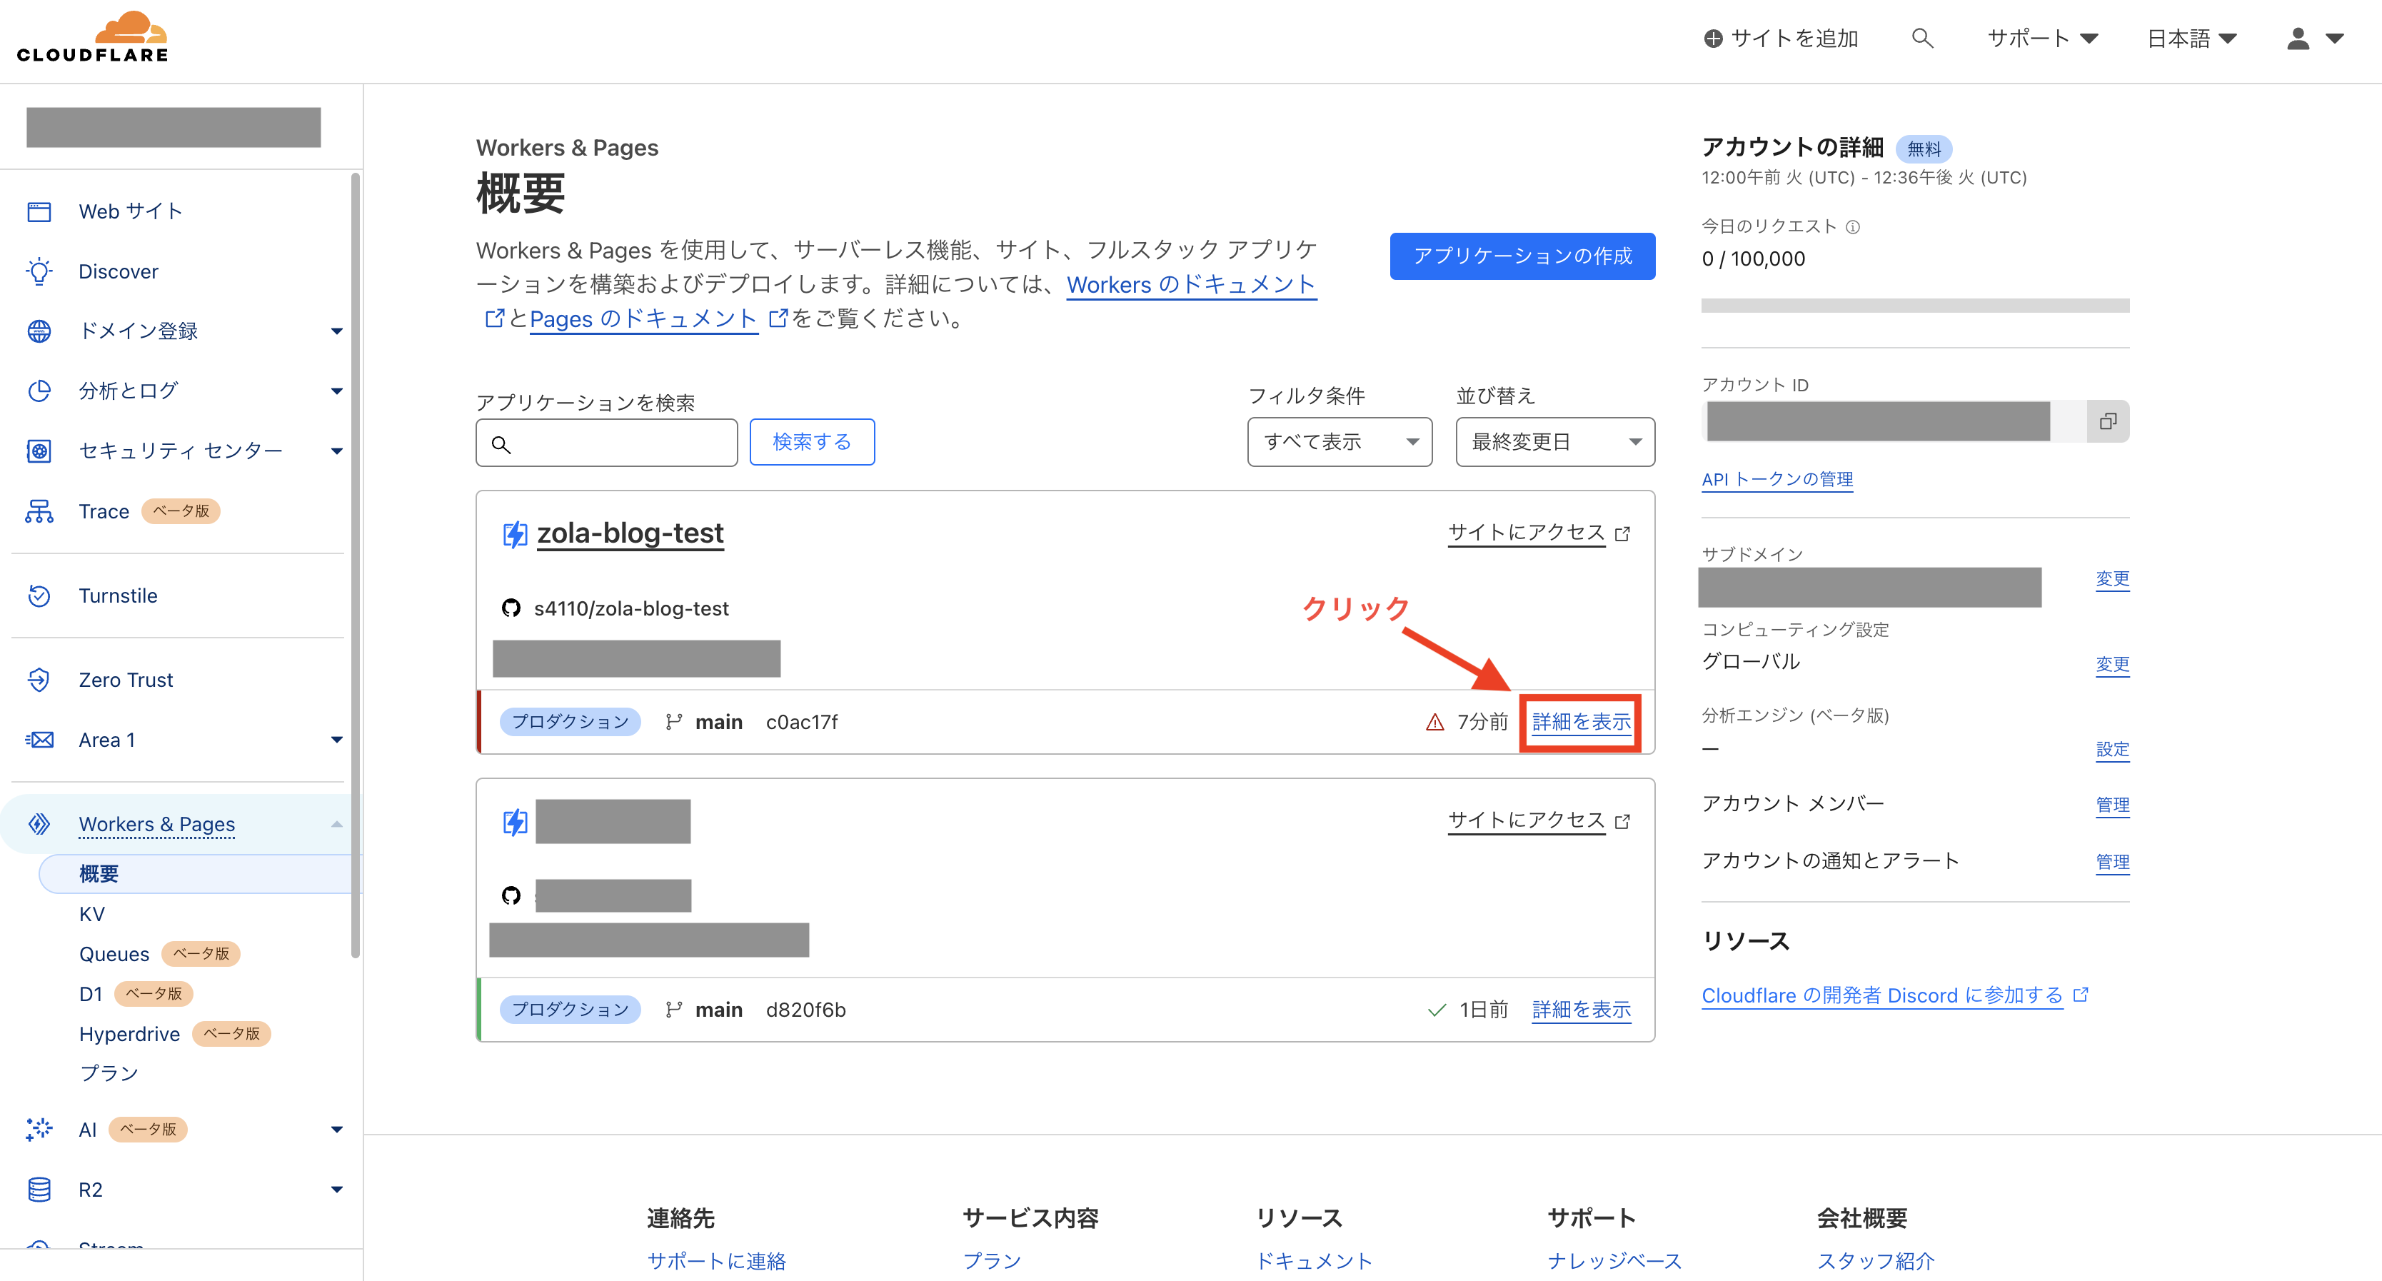Click info icon next to 今日のリクエスト
2382x1281 pixels.
click(x=1852, y=226)
